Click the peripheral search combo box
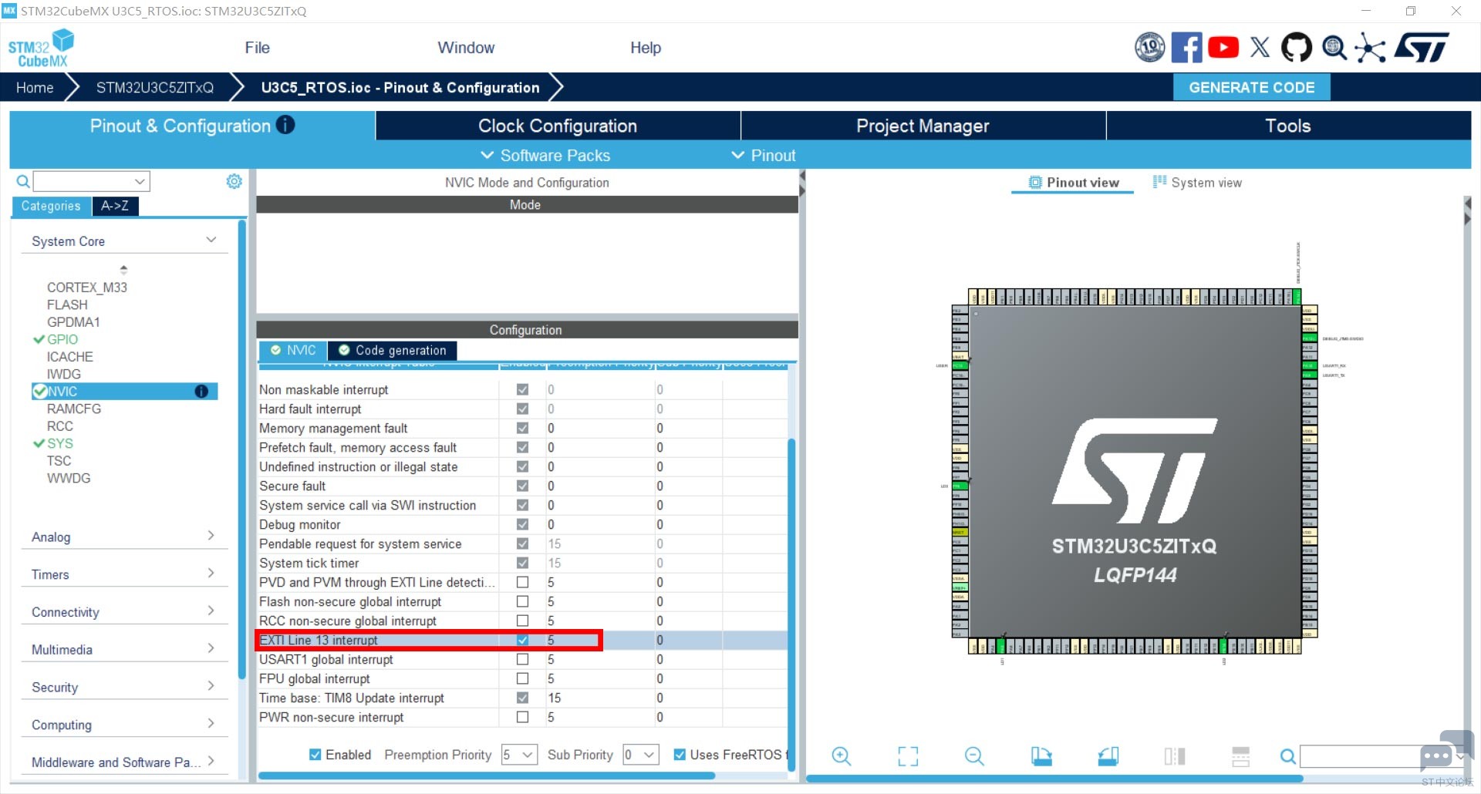 pos(91,181)
